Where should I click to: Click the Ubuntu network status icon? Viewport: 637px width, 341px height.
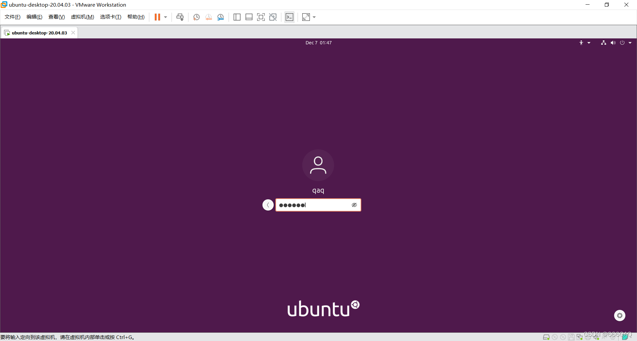pyautogui.click(x=603, y=43)
